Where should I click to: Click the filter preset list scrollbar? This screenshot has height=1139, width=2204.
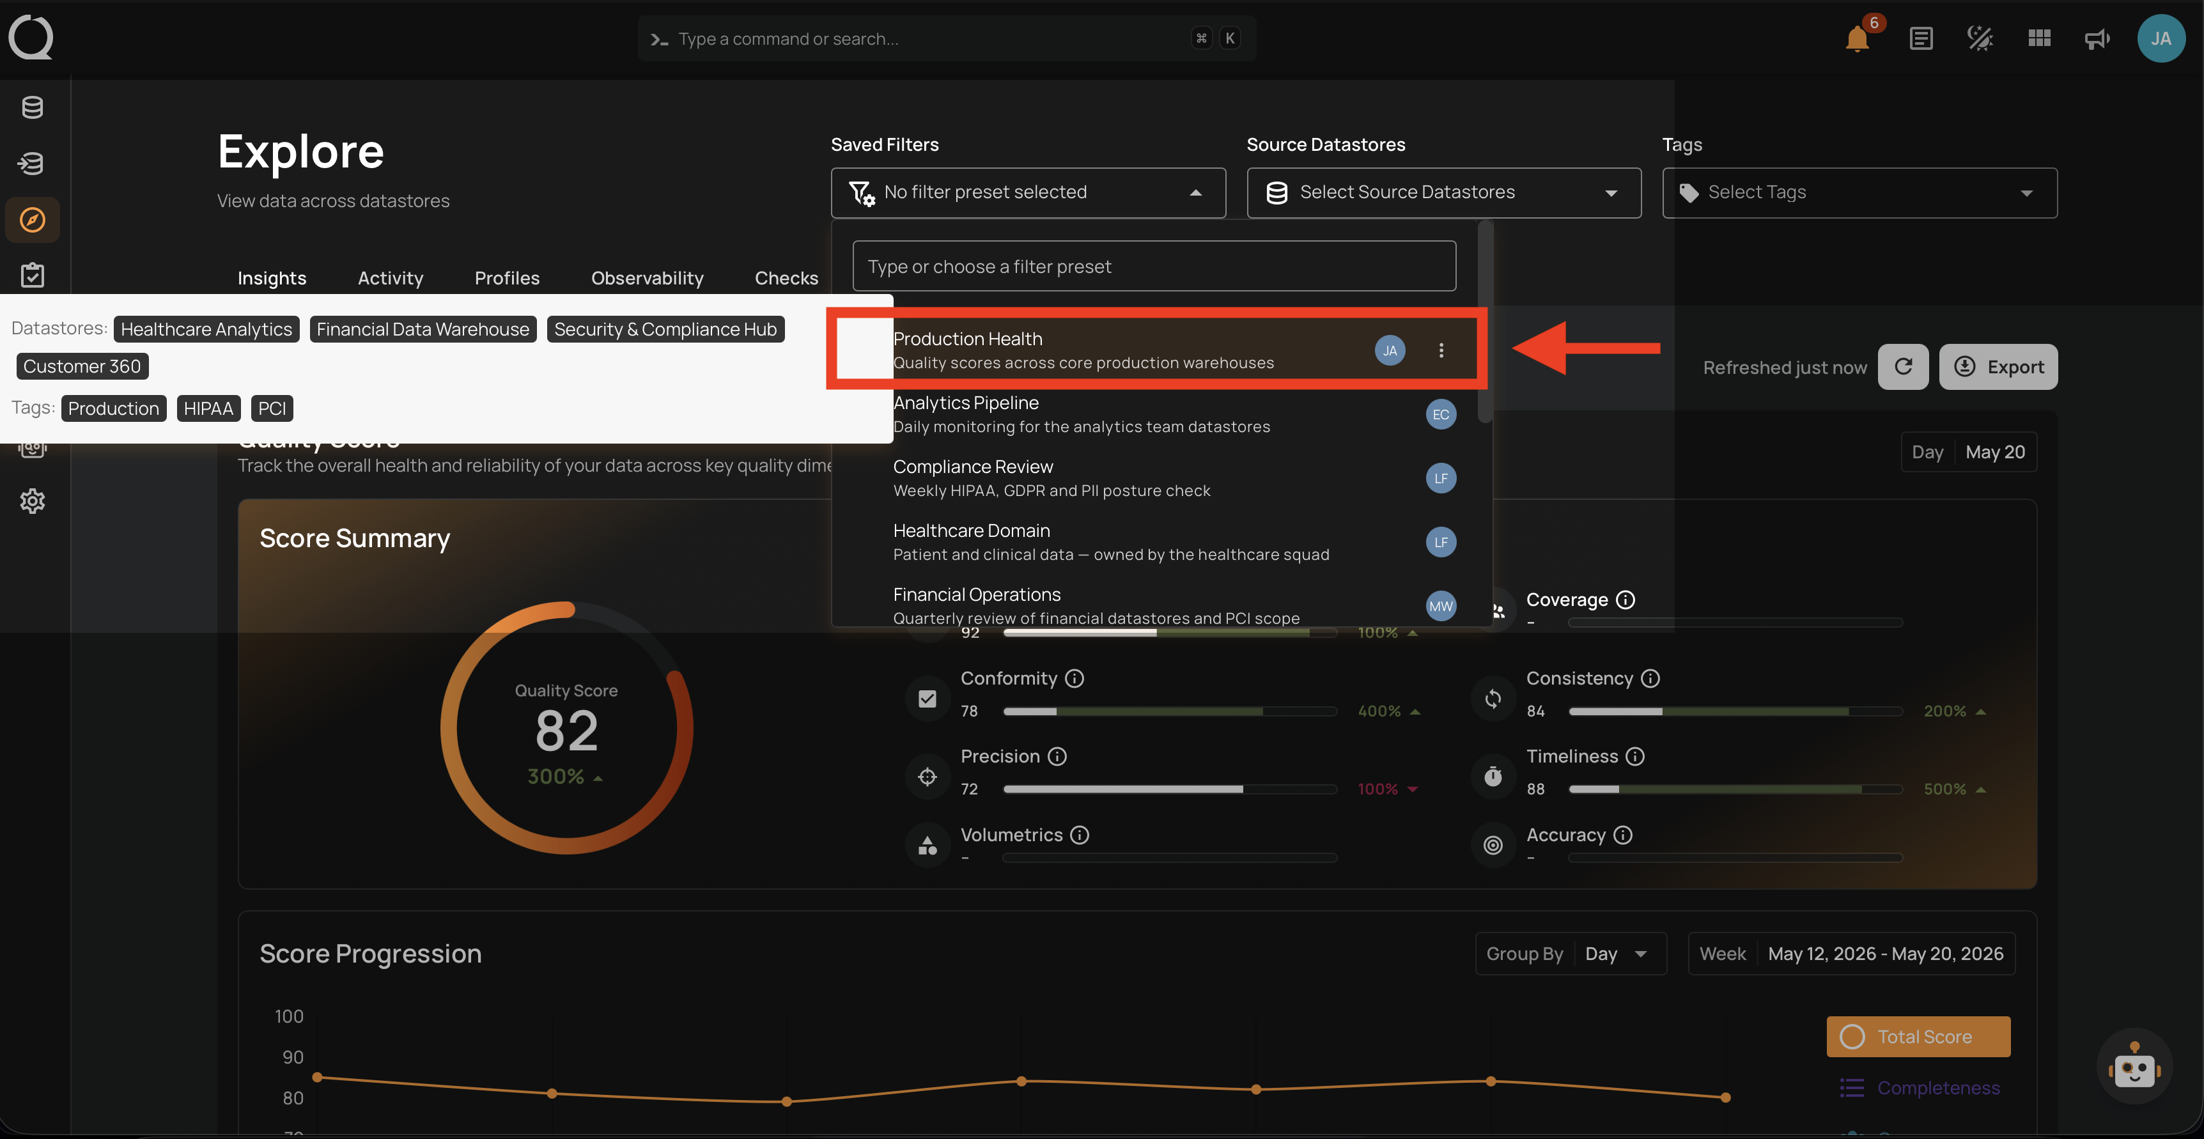pyautogui.click(x=1486, y=322)
